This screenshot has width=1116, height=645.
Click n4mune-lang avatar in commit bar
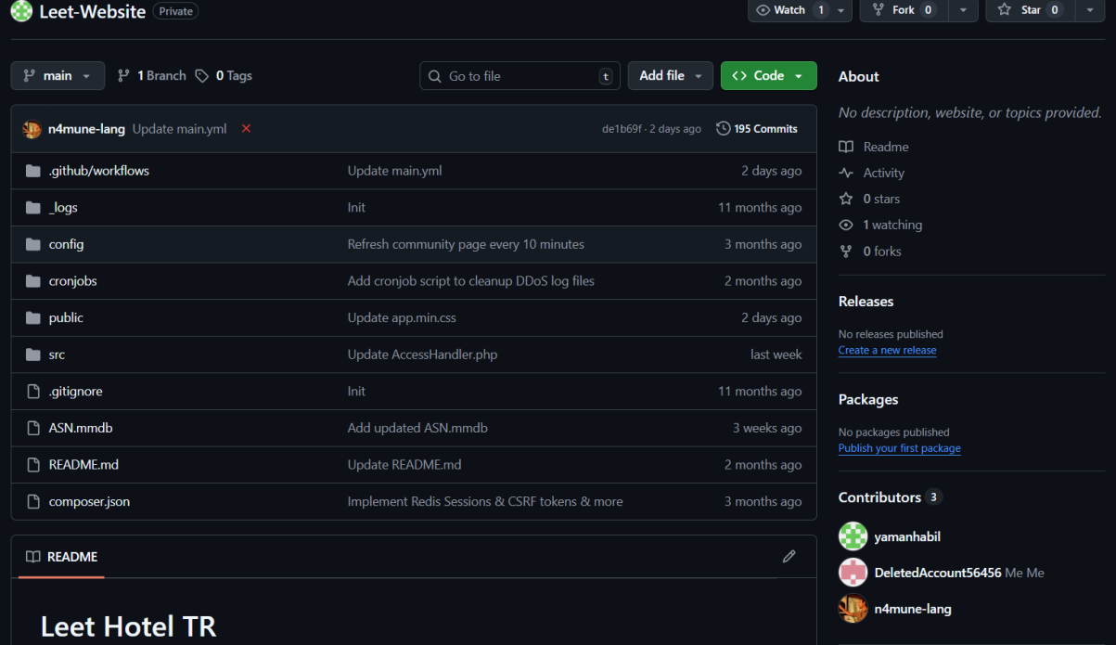click(32, 129)
